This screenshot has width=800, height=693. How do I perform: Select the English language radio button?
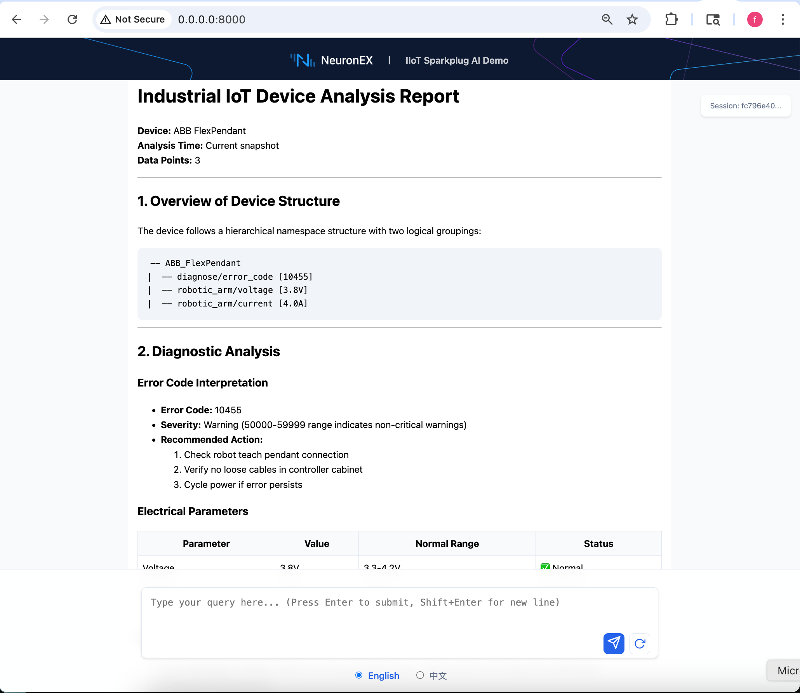coord(359,675)
